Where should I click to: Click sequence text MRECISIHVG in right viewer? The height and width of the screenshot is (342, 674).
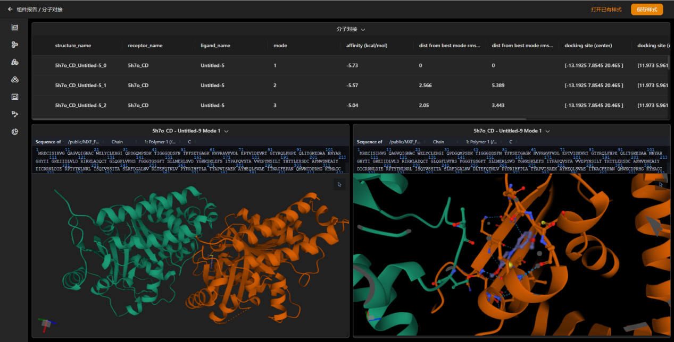(x=373, y=153)
